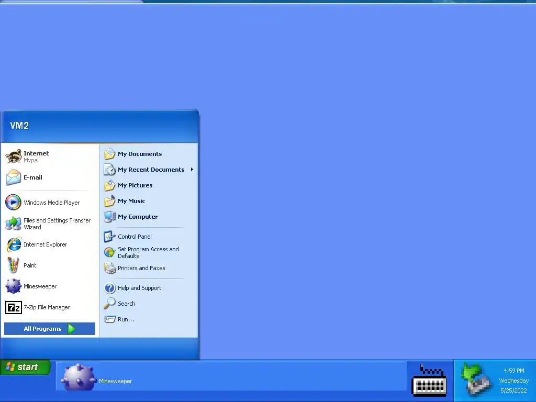Click the Search magnifying glass icon
This screenshot has height=402, width=536.
click(110, 303)
